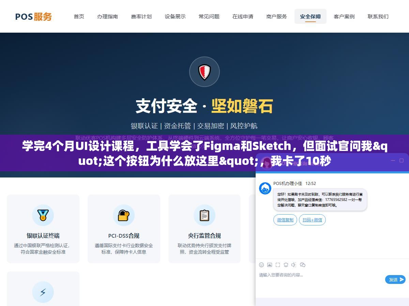Open the 设备展示 page
The height and width of the screenshot is (306, 409).
[x=175, y=16]
